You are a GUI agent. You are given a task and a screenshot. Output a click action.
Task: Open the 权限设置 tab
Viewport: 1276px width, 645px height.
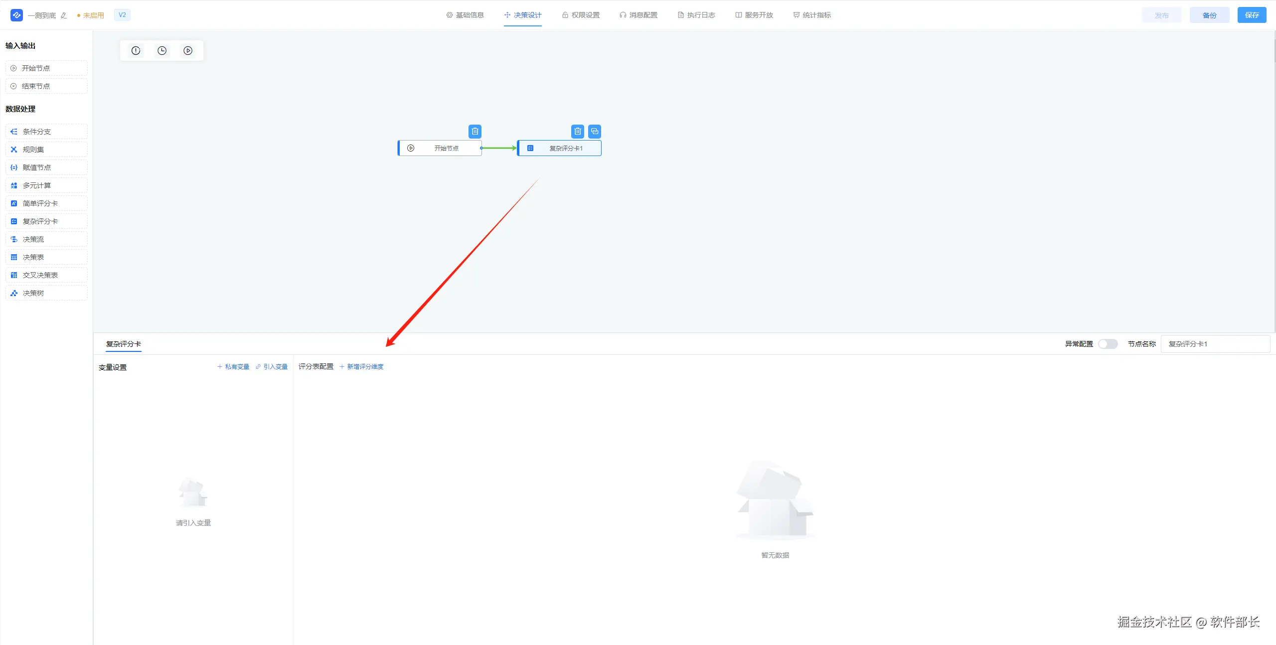(x=581, y=15)
